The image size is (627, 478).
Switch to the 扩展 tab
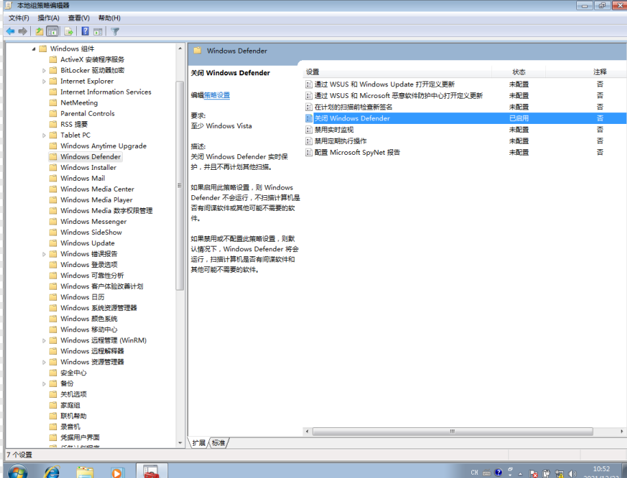tap(199, 443)
